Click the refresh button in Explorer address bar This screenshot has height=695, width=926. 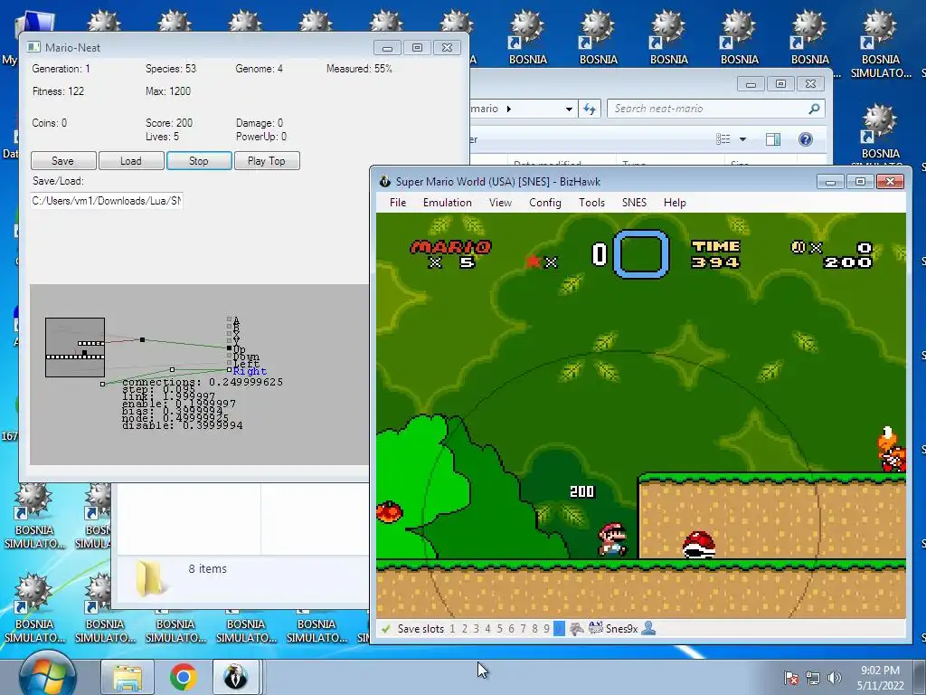(590, 109)
